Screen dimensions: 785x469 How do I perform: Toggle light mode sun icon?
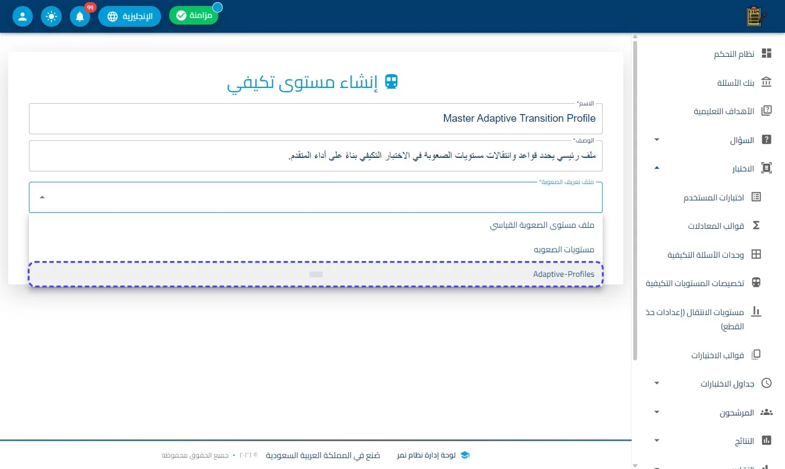pos(51,16)
